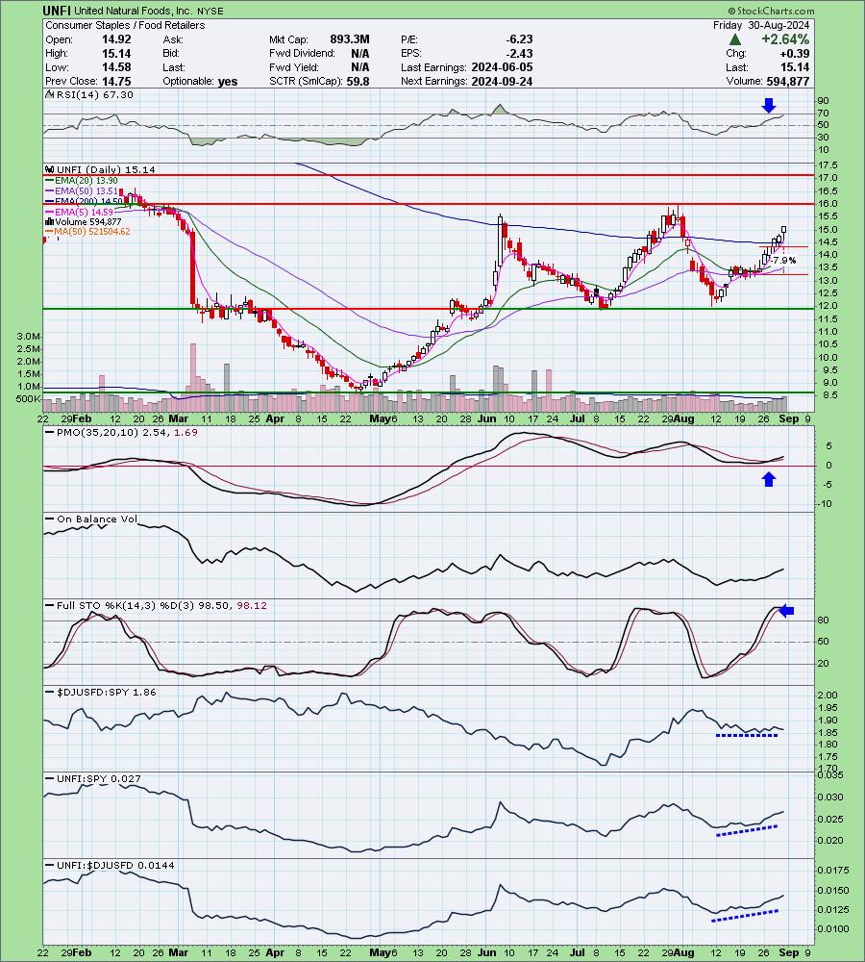Click the -7.9% stop annotation on price chart
Image resolution: width=865 pixels, height=962 pixels.
[x=783, y=261]
